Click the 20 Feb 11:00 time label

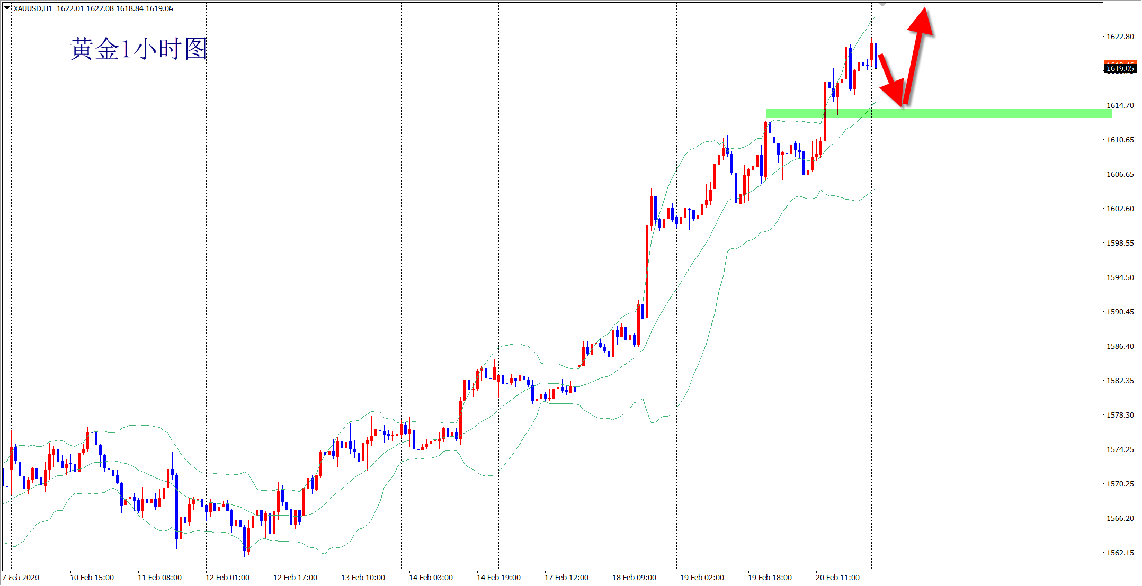pyautogui.click(x=837, y=578)
